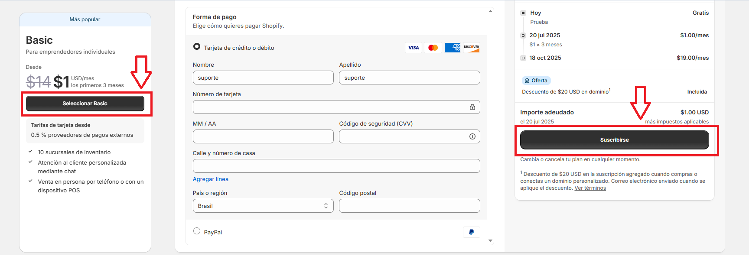The image size is (749, 256).
Task: Click Calle y número de casa field
Action: (x=336, y=166)
